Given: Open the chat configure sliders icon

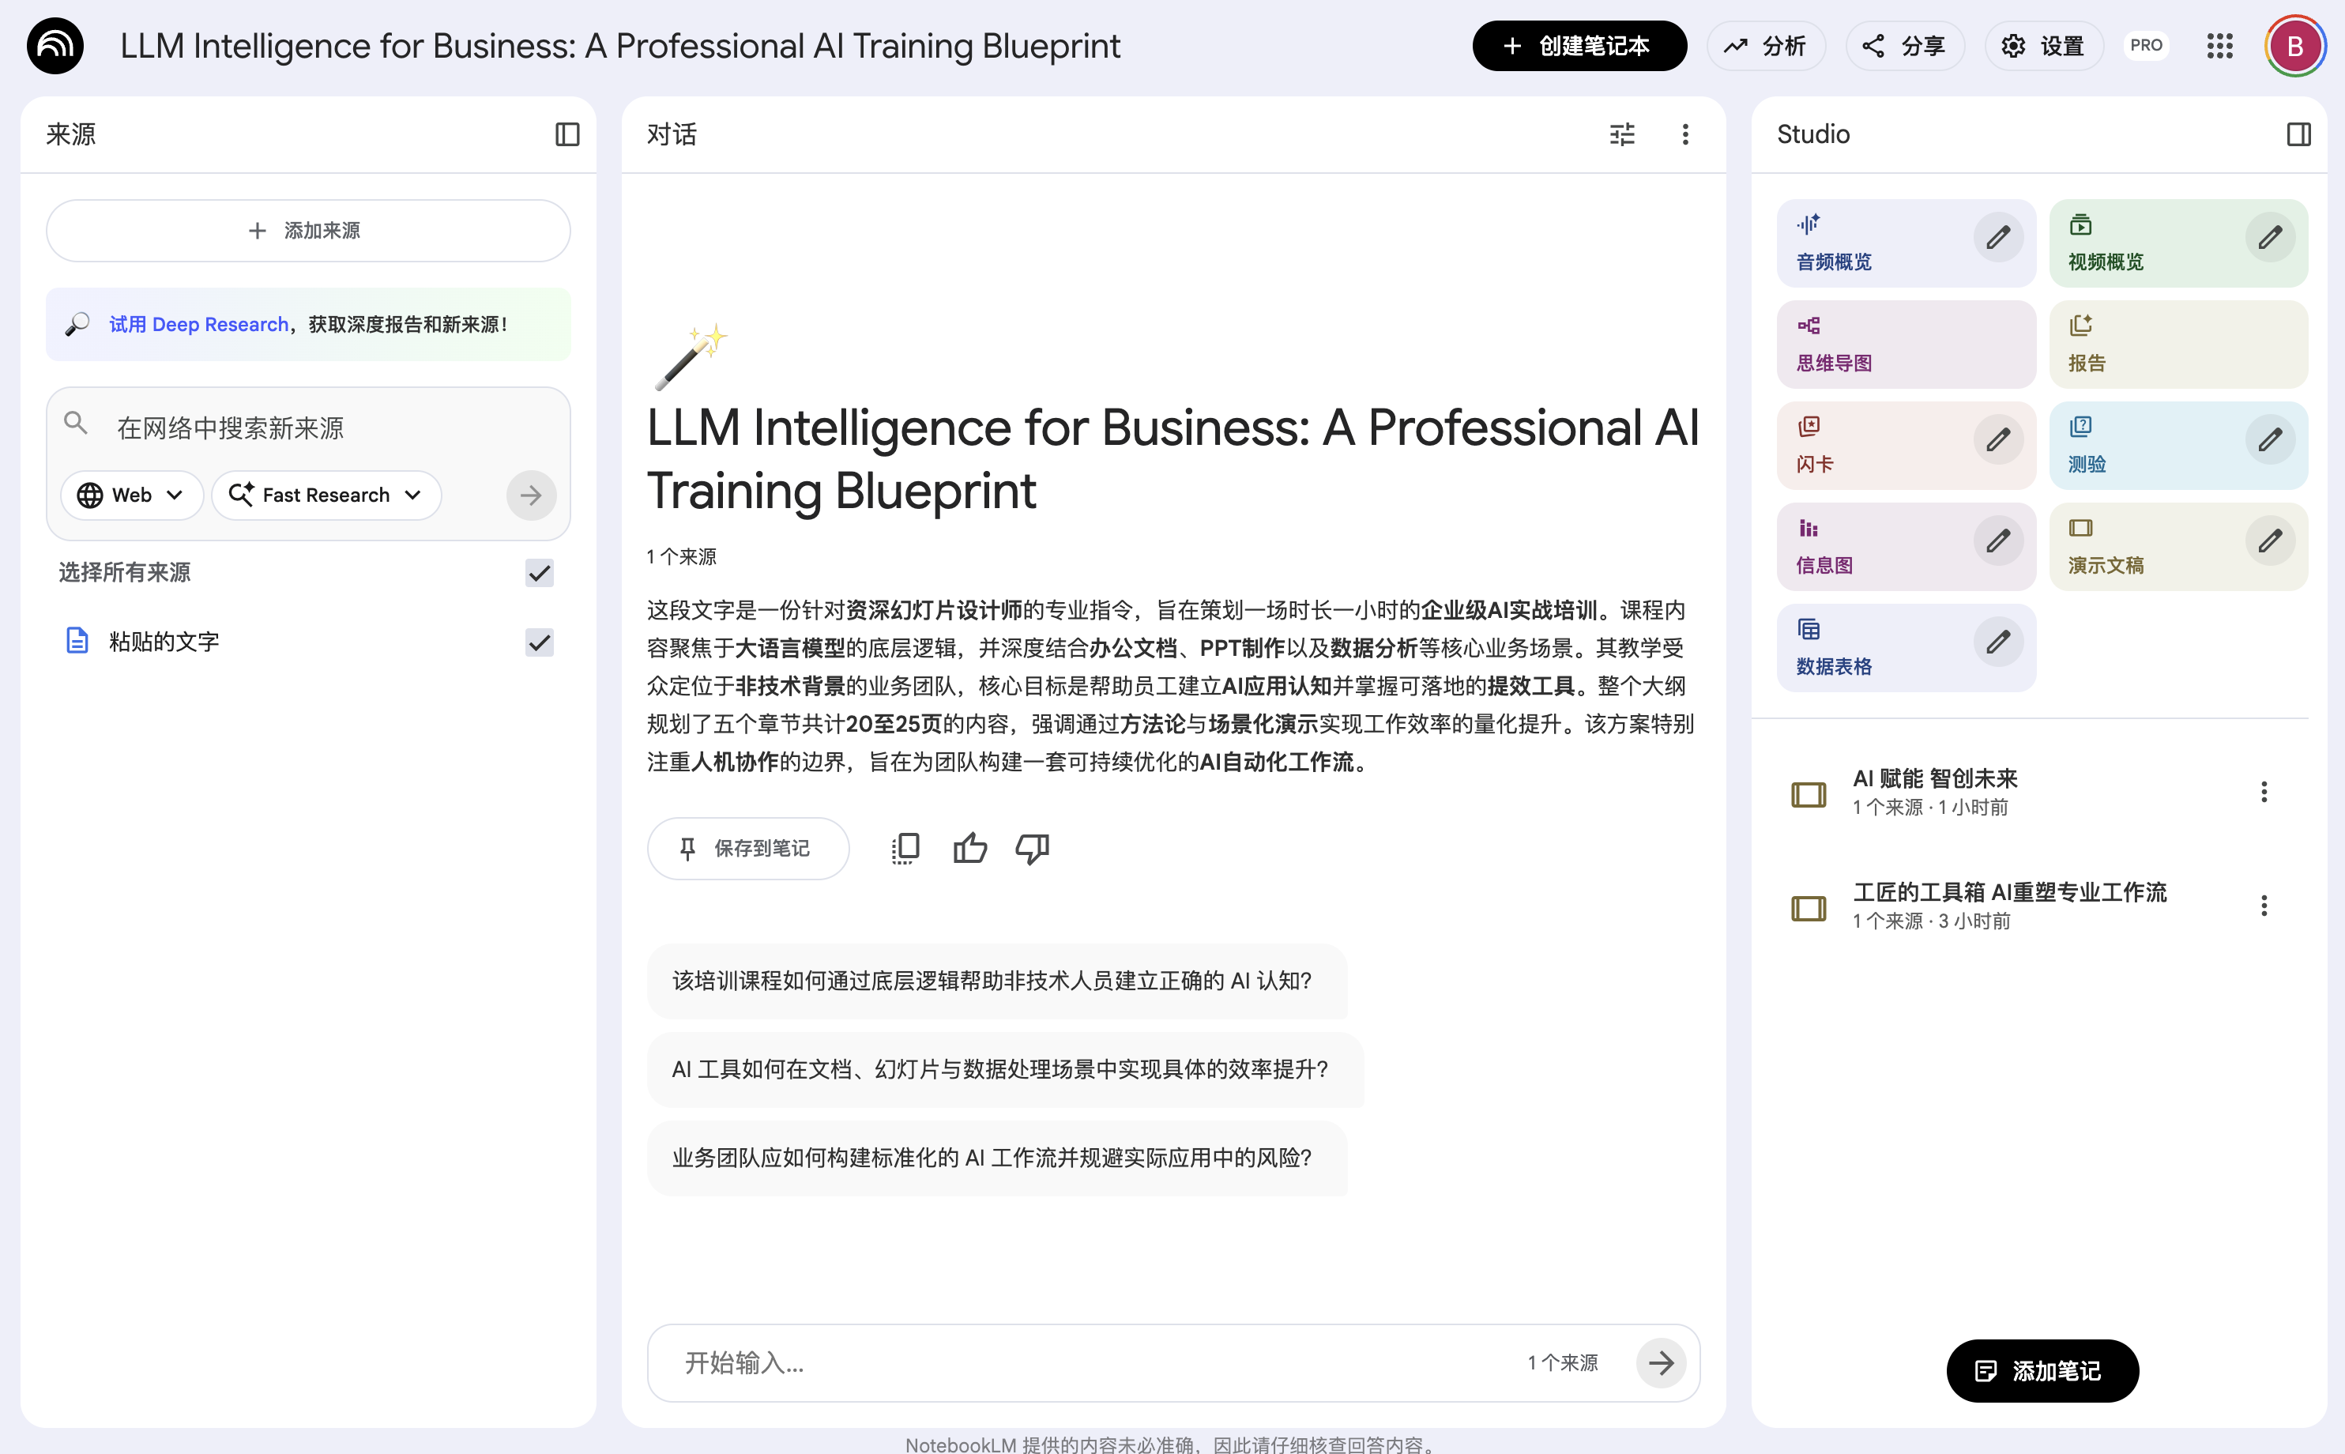Looking at the screenshot, I should [1622, 134].
